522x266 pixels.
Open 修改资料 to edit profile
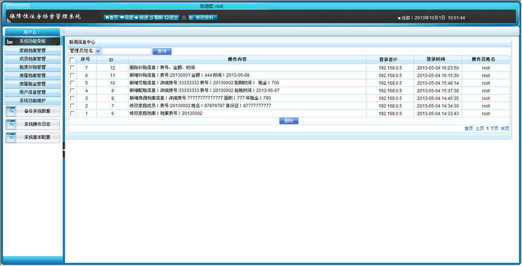click(x=203, y=18)
